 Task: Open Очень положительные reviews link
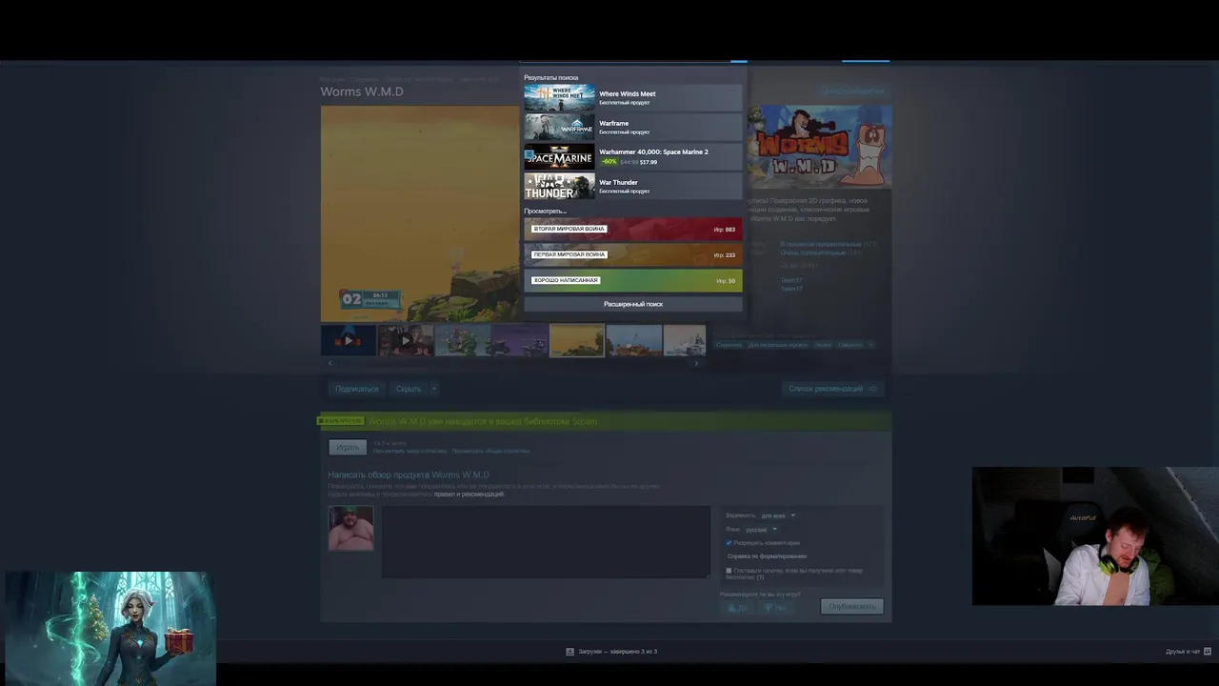click(812, 252)
